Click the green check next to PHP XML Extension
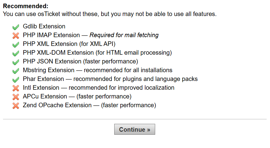 (x=16, y=44)
